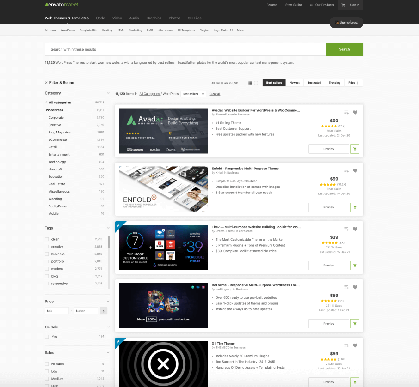Image resolution: width=419 pixels, height=387 pixels.
Task: Check the clean tag checkbox
Action: pos(47,239)
